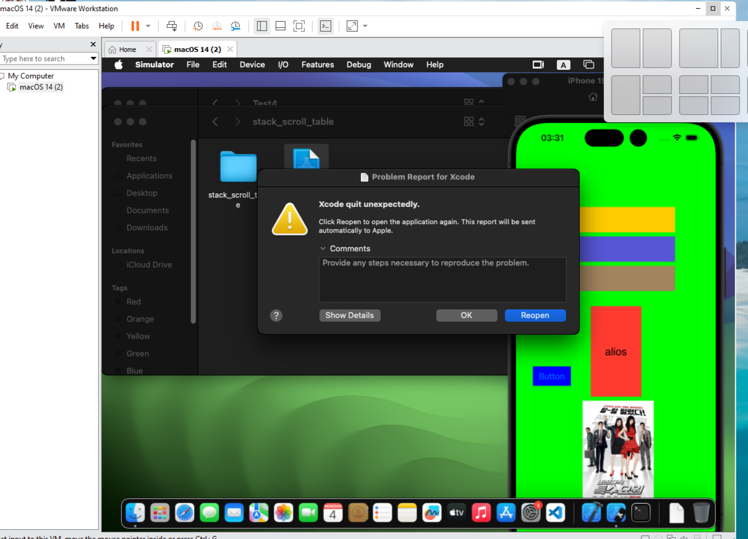The height and width of the screenshot is (539, 748).
Task: Click the Simulator Home button icon
Action: point(593,97)
